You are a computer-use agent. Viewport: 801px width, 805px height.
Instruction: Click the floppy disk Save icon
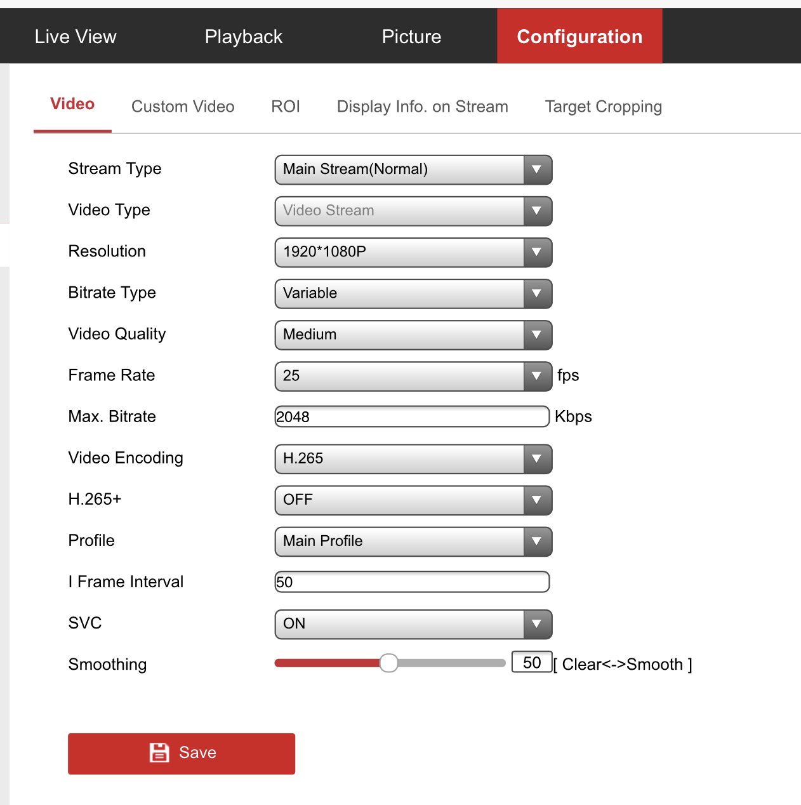point(159,753)
